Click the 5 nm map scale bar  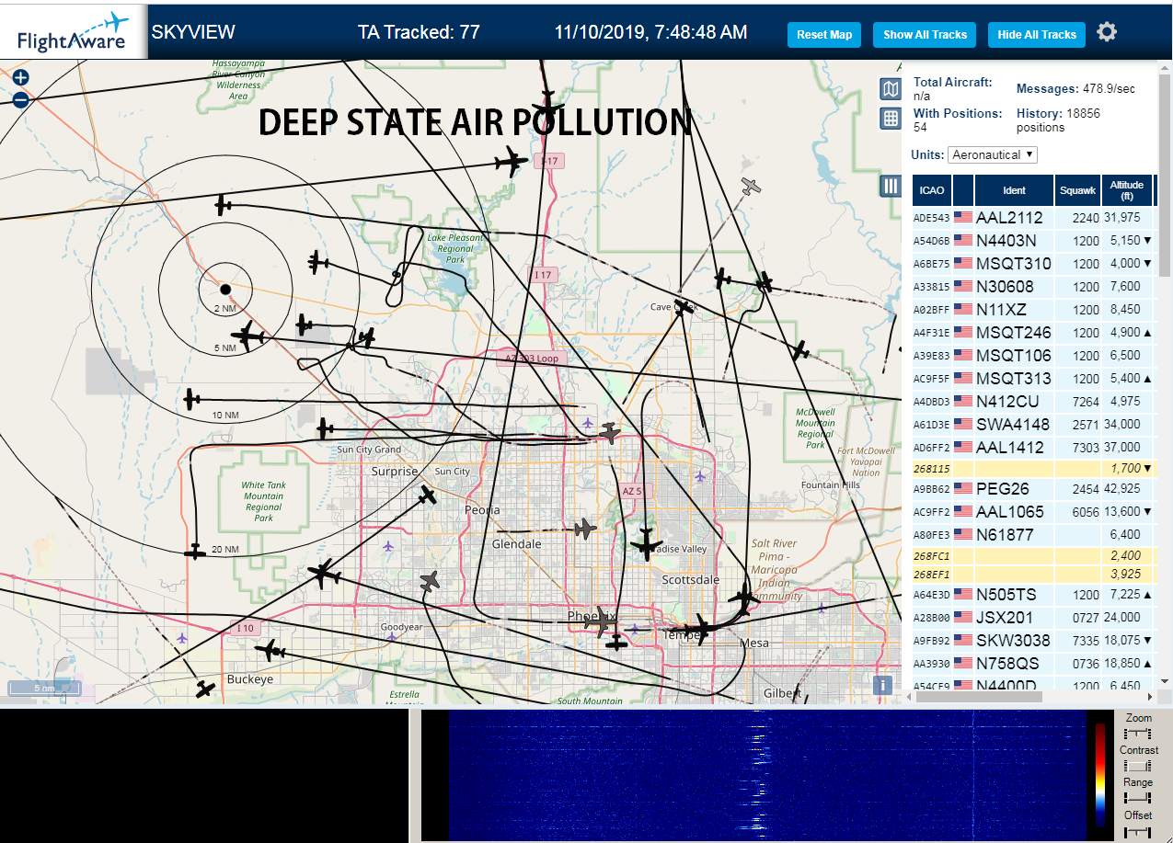click(44, 688)
